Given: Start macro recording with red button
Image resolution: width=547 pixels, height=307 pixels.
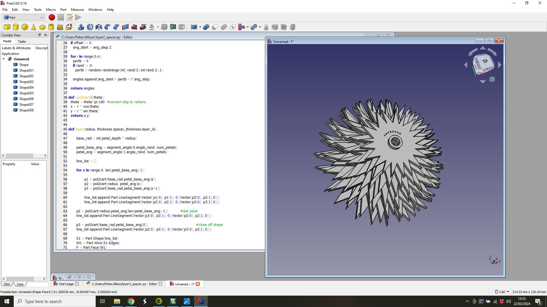Looking at the screenshot, I should (x=52, y=17).
